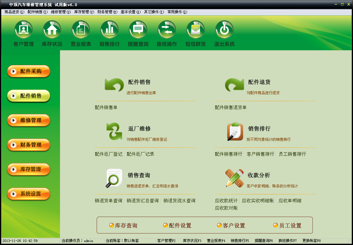353x245 pixels.
Task: Open 销售排行 bar chart toolbar icon
Action: click(109, 29)
